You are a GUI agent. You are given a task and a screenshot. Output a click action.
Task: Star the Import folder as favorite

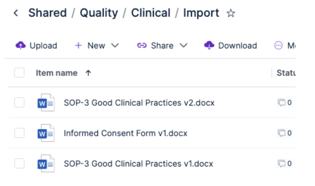(x=231, y=13)
